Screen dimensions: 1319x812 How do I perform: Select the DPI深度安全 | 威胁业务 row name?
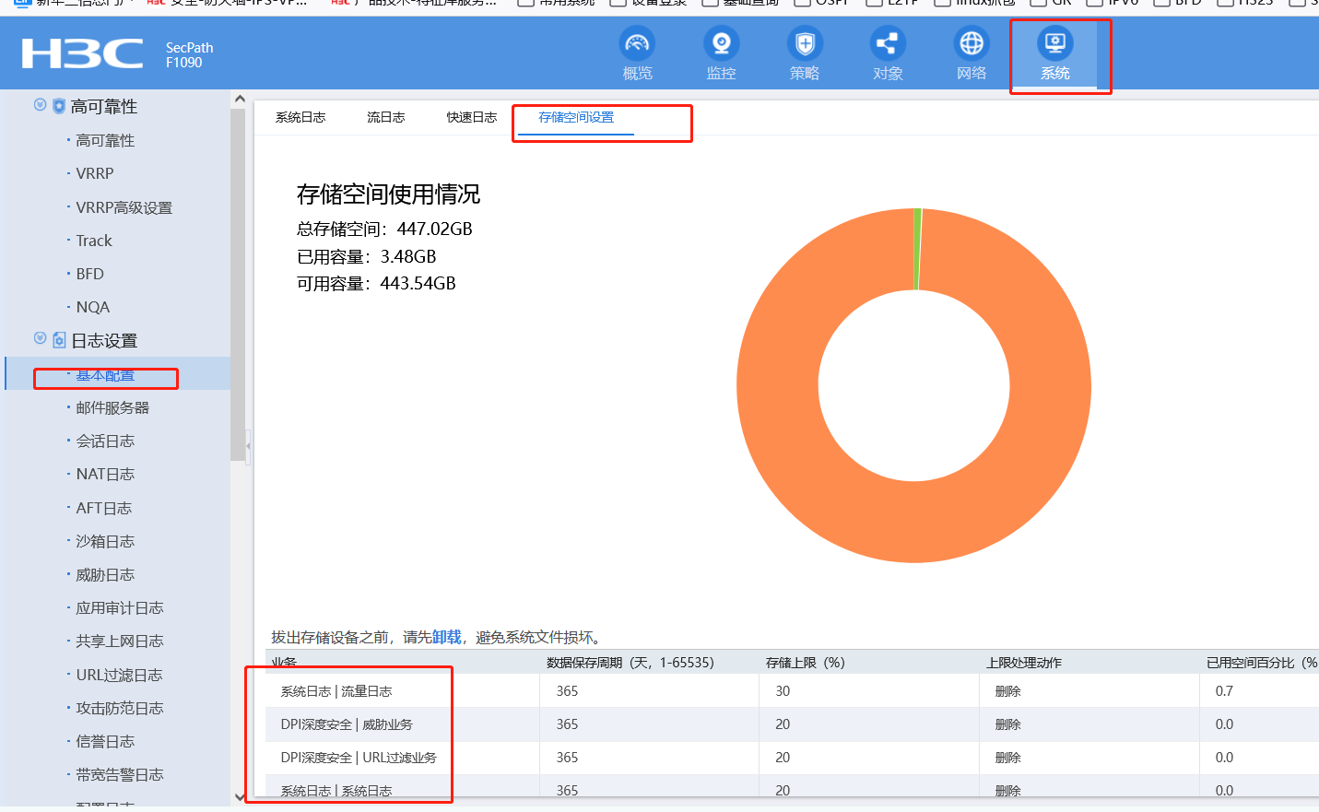347,724
